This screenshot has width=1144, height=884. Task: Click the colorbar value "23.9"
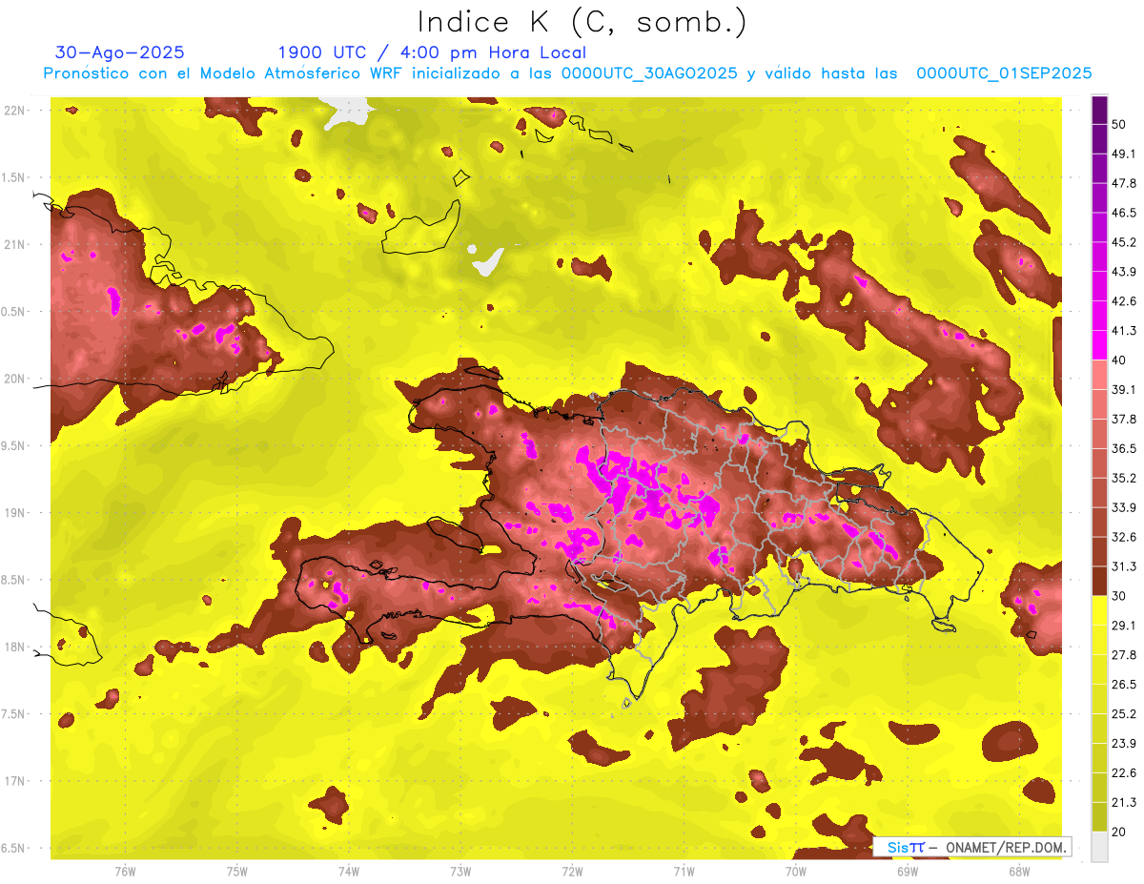pos(1124,744)
